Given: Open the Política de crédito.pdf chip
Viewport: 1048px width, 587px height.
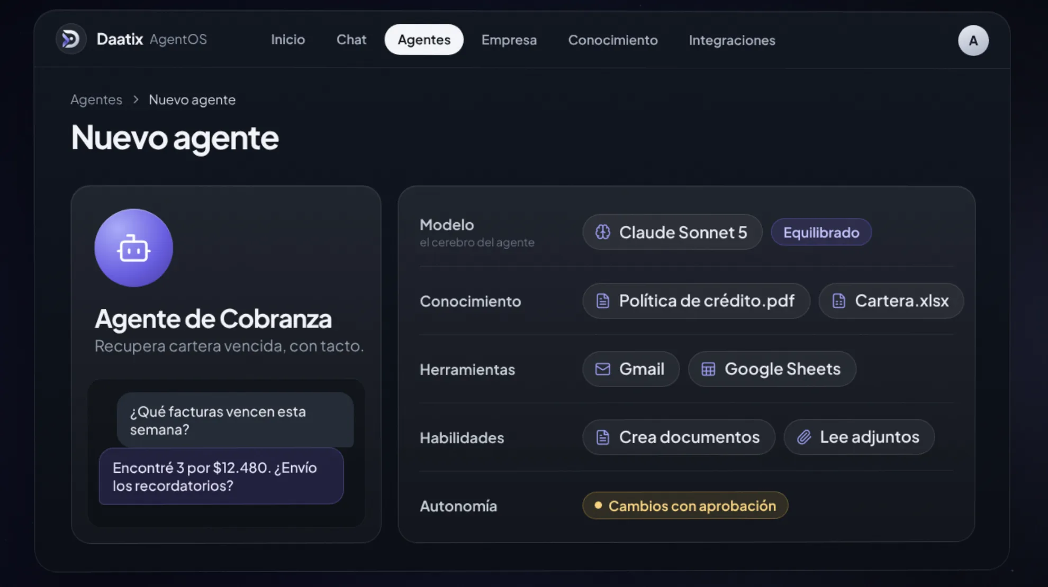Looking at the screenshot, I should coord(696,301).
